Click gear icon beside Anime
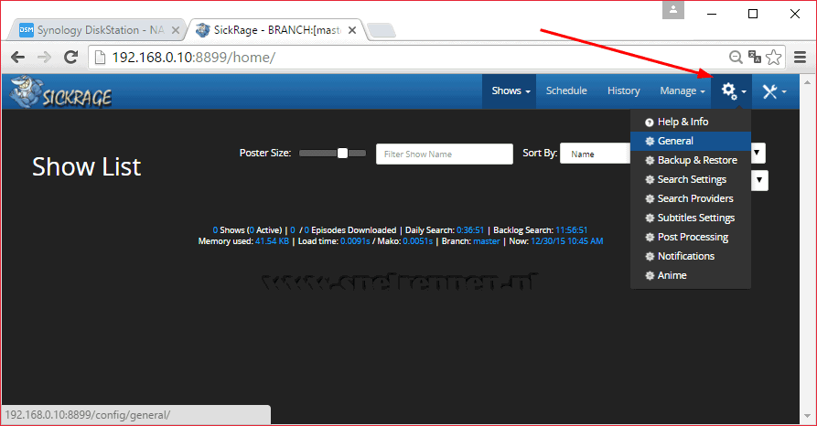 (x=650, y=275)
